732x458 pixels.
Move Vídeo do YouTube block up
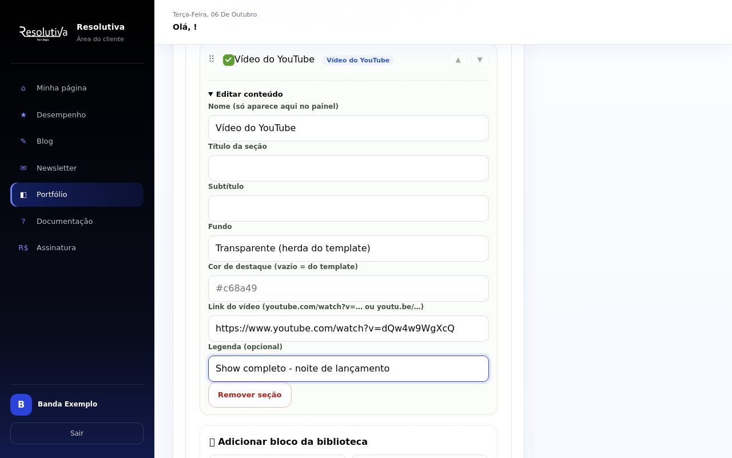458,60
